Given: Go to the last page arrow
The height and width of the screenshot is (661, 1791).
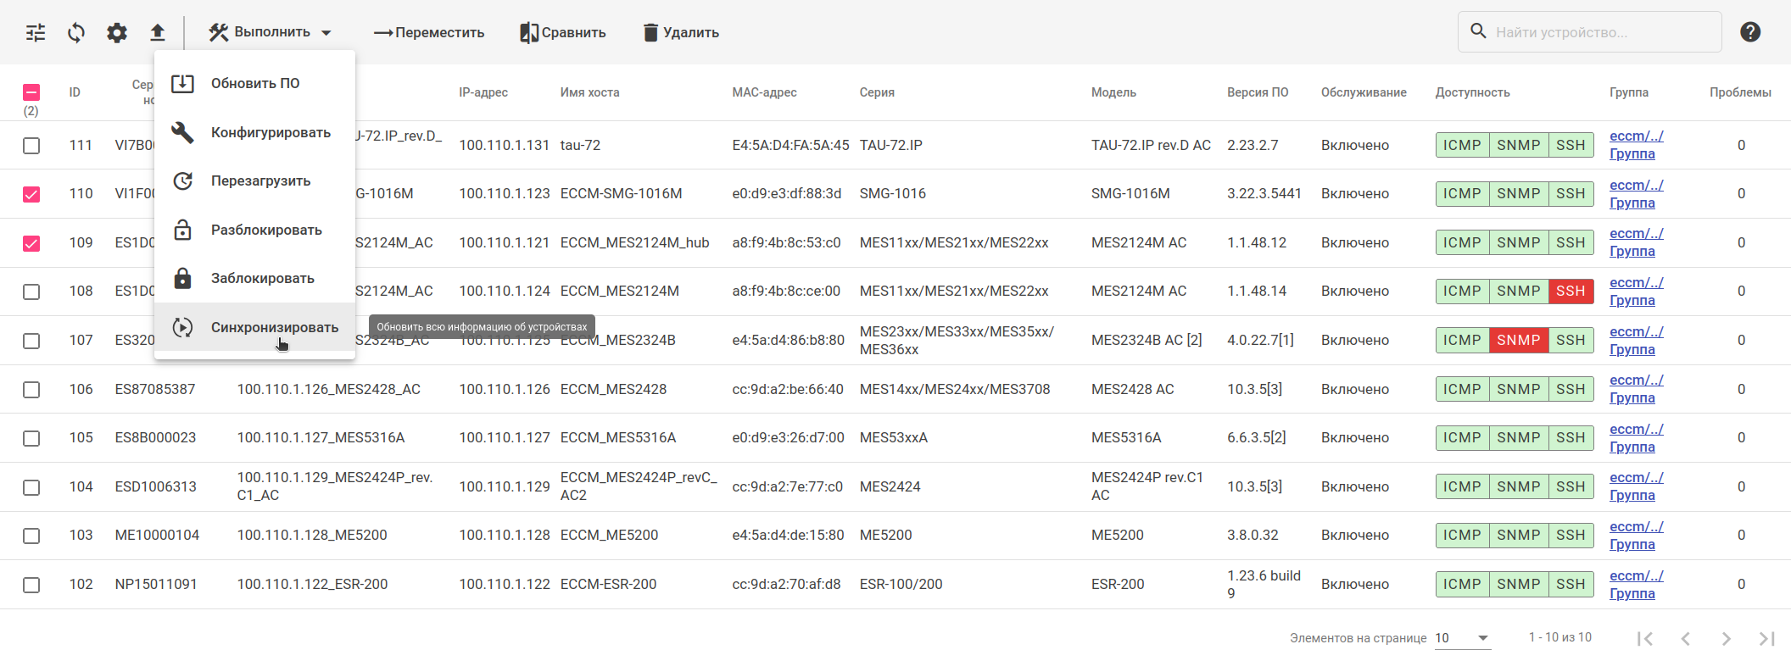Looking at the screenshot, I should (x=1767, y=638).
